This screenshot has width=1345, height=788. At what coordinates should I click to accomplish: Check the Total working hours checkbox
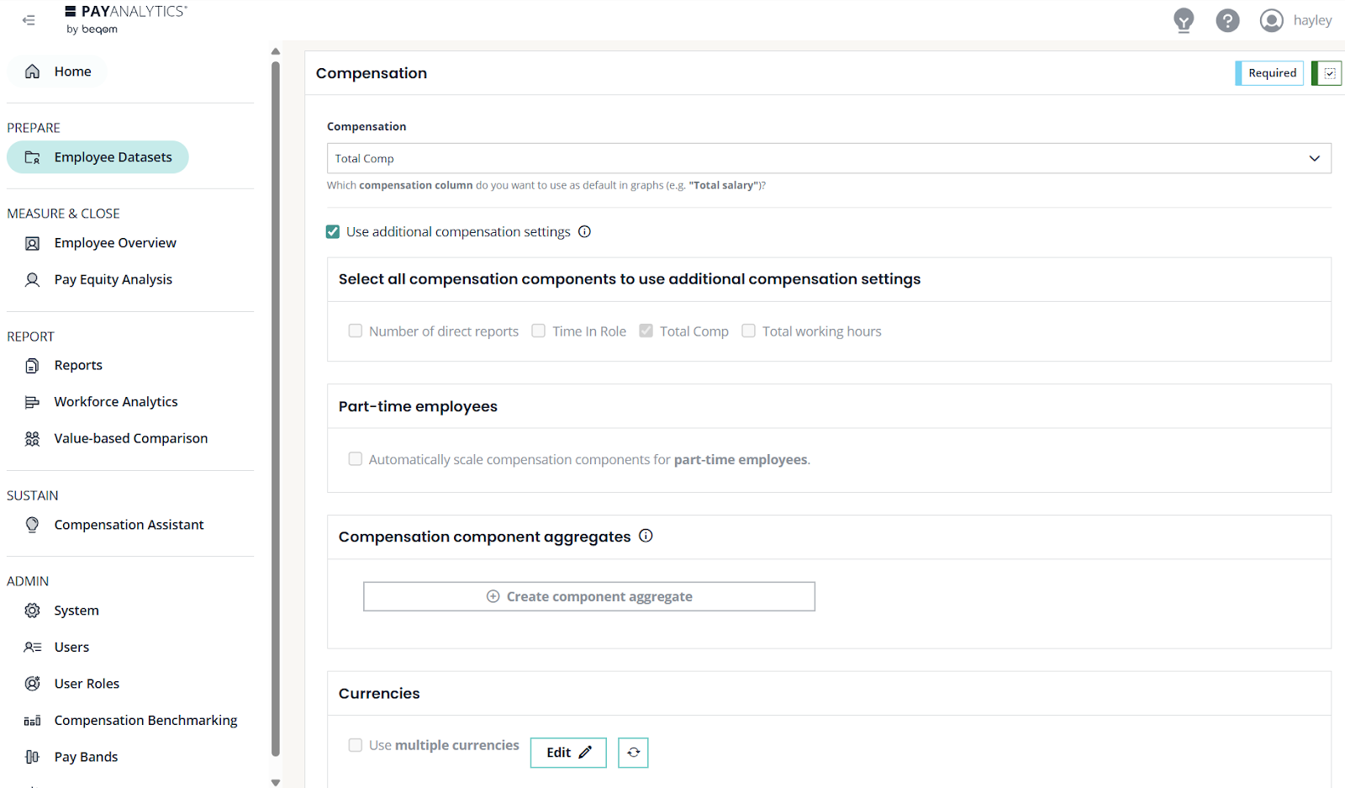point(748,331)
